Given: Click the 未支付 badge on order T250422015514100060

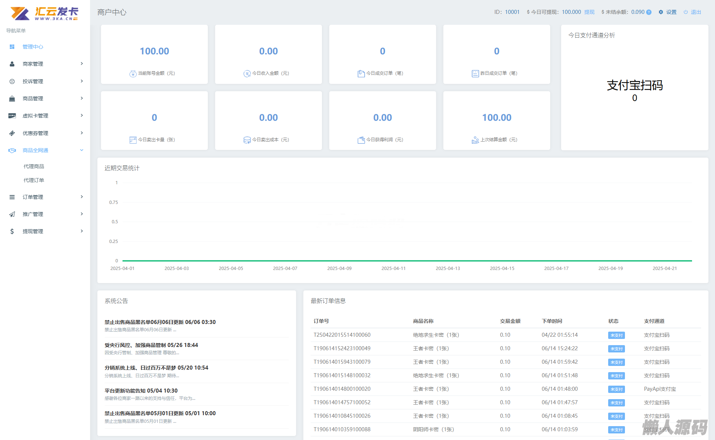Looking at the screenshot, I should (616, 335).
